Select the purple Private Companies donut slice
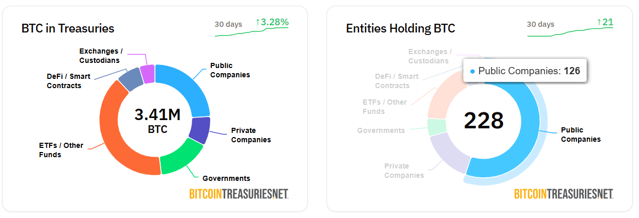 [x=199, y=130]
